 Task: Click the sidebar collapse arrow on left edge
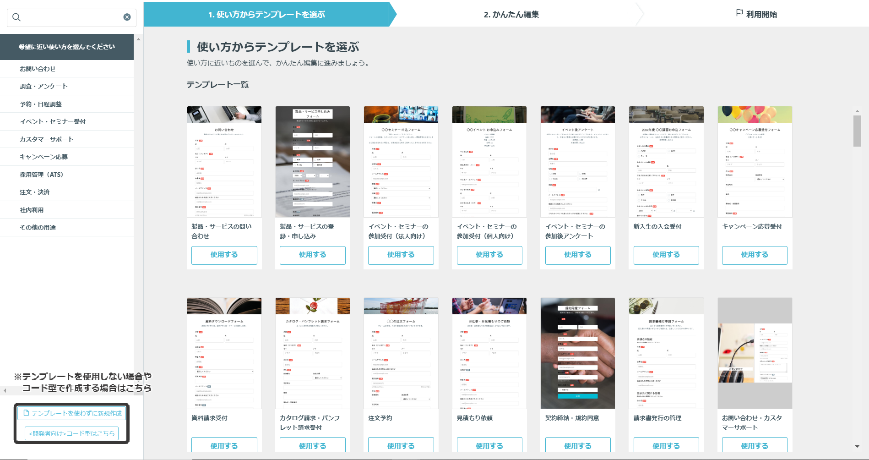tap(5, 391)
